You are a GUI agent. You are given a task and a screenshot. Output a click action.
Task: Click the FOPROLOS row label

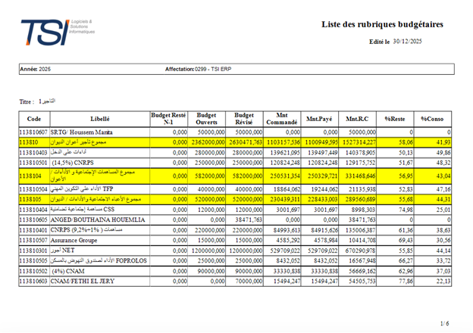(99, 261)
